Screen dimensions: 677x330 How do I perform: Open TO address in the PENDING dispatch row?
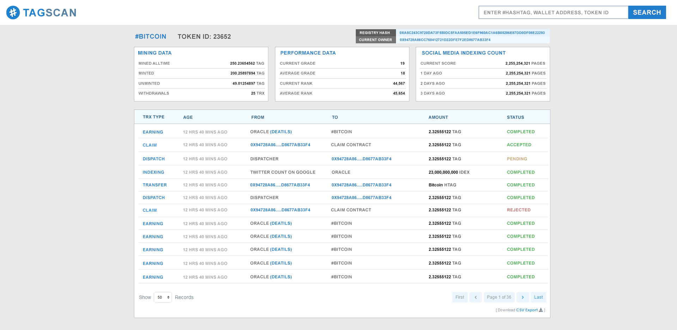point(361,159)
